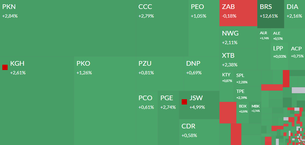
Task: Open the BRS tile showing +12,61%
Action: [x=271, y=13]
